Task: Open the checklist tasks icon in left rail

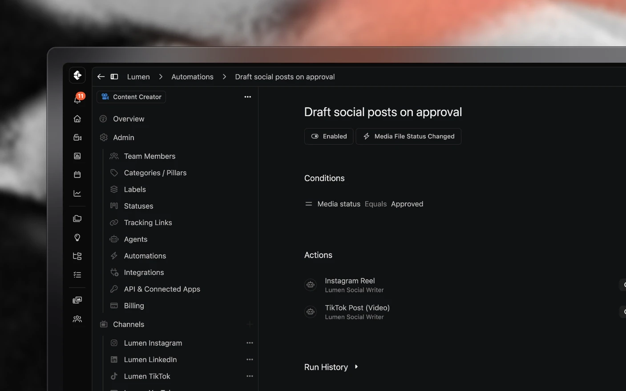Action: pyautogui.click(x=77, y=275)
